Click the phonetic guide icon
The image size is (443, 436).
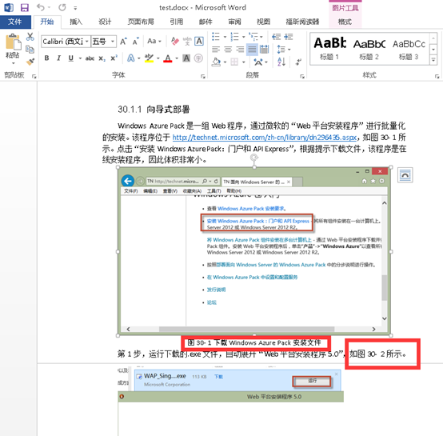(187, 42)
